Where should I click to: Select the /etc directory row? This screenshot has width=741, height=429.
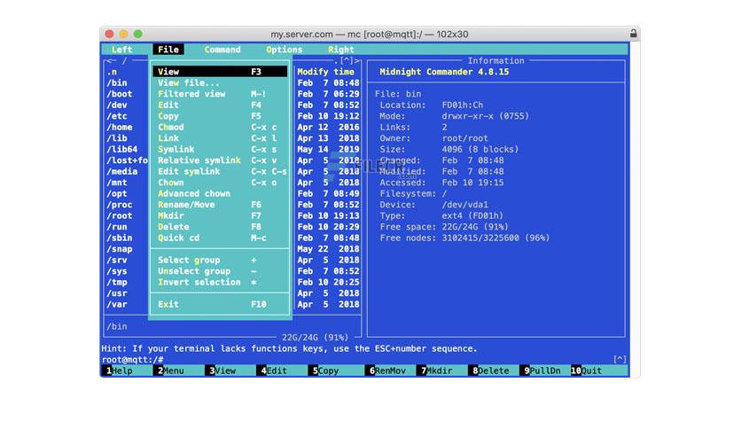(117, 116)
